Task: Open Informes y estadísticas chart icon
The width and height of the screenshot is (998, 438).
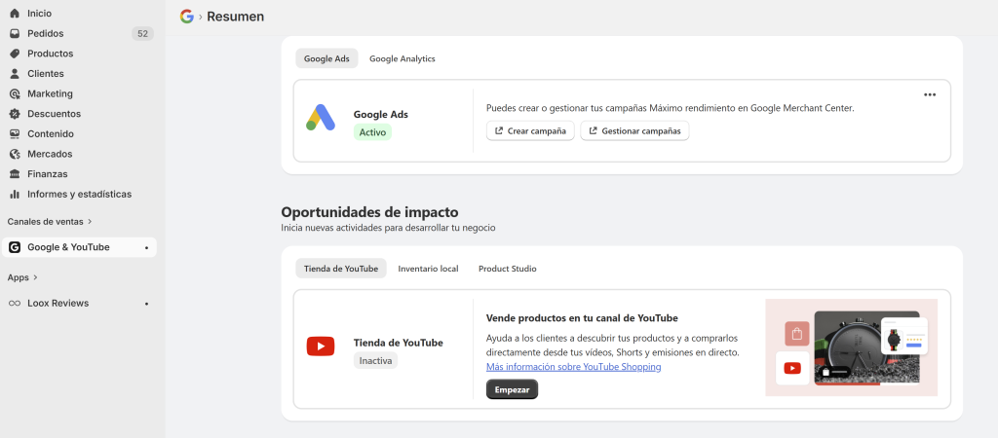Action: click(x=15, y=194)
